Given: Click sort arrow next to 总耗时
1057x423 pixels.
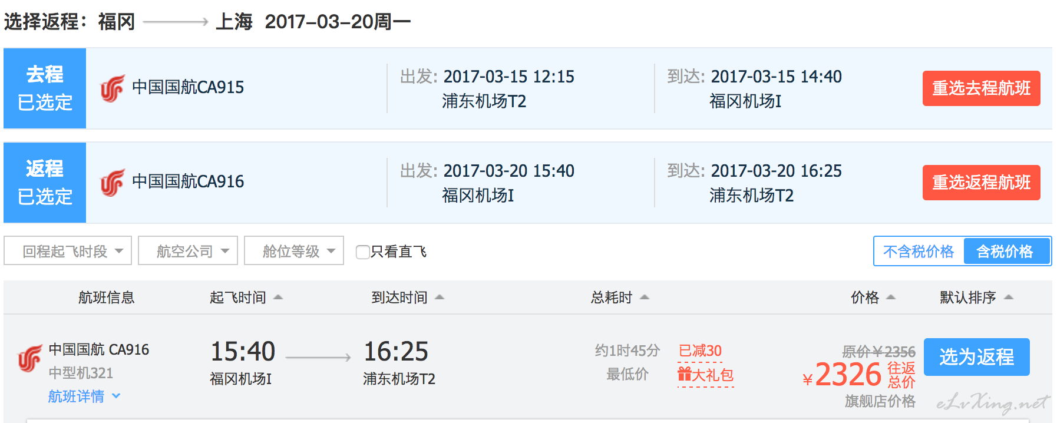Looking at the screenshot, I should pos(645,298).
